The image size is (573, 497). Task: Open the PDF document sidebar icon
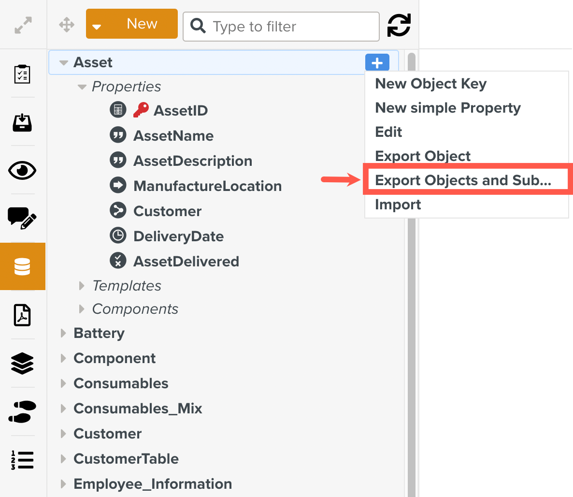tap(23, 315)
